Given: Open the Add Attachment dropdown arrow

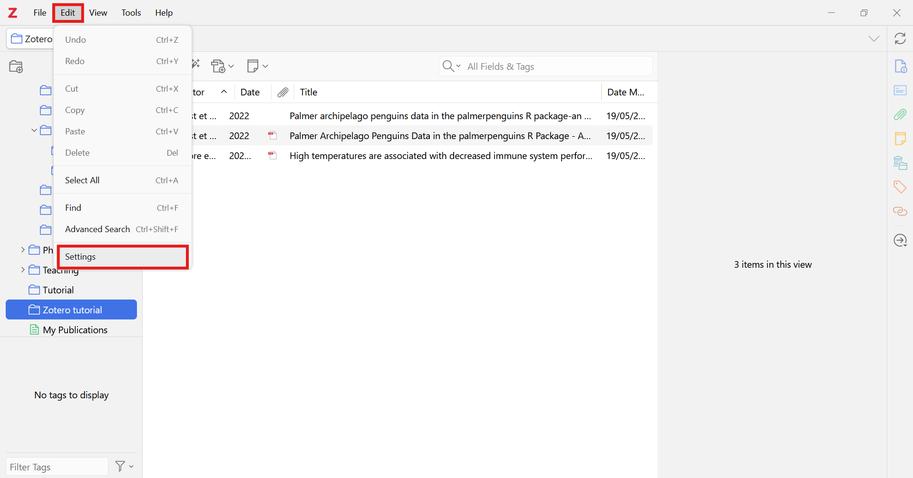Looking at the screenshot, I should (x=231, y=66).
